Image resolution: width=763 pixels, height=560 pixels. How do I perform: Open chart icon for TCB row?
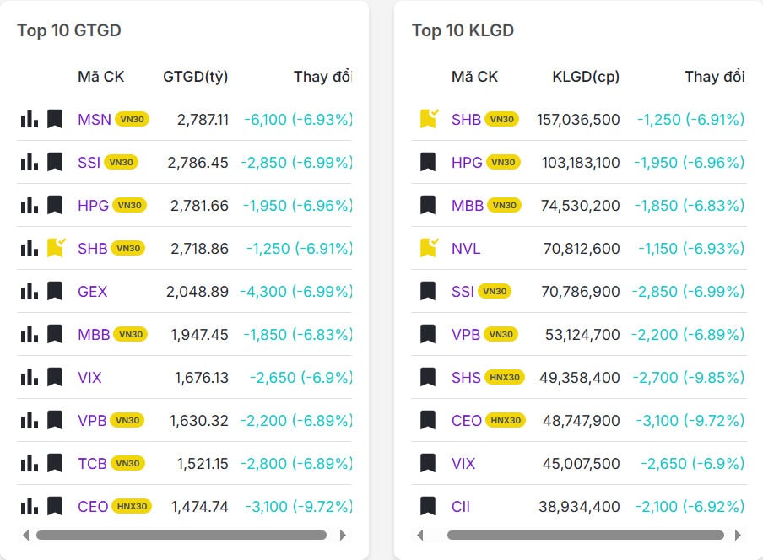[x=30, y=463]
